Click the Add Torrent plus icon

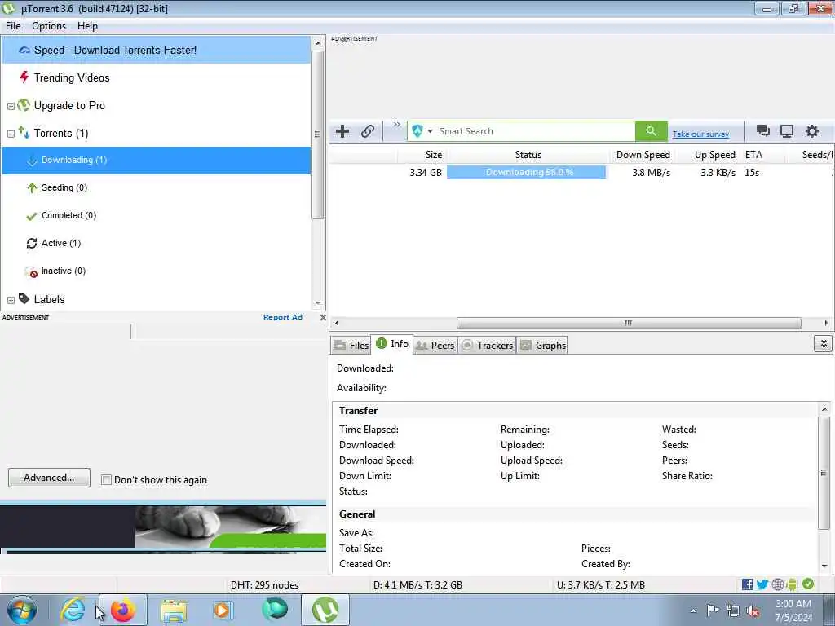[x=342, y=131]
